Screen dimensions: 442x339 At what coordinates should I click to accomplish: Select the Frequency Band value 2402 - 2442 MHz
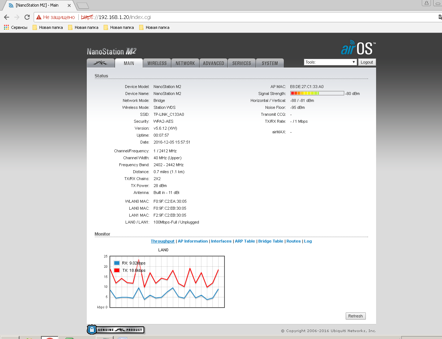tap(168, 165)
